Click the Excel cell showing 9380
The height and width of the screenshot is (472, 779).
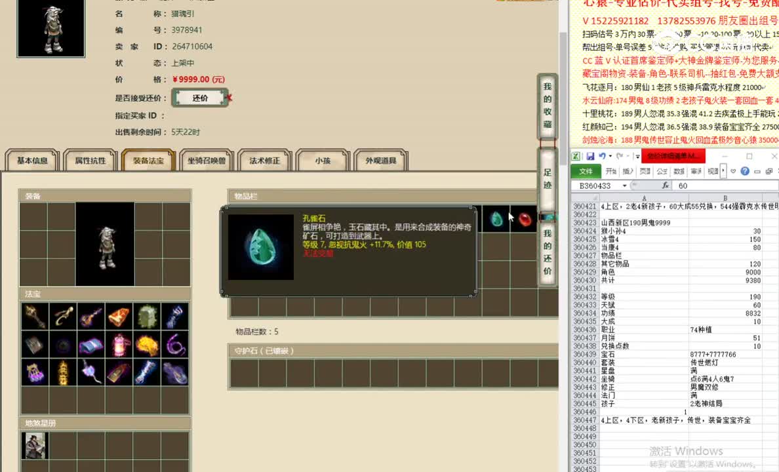coord(725,280)
